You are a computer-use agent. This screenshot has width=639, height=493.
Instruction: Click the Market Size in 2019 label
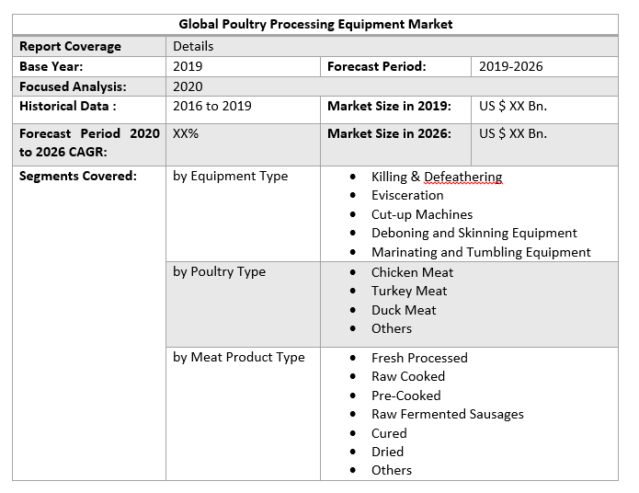(389, 106)
